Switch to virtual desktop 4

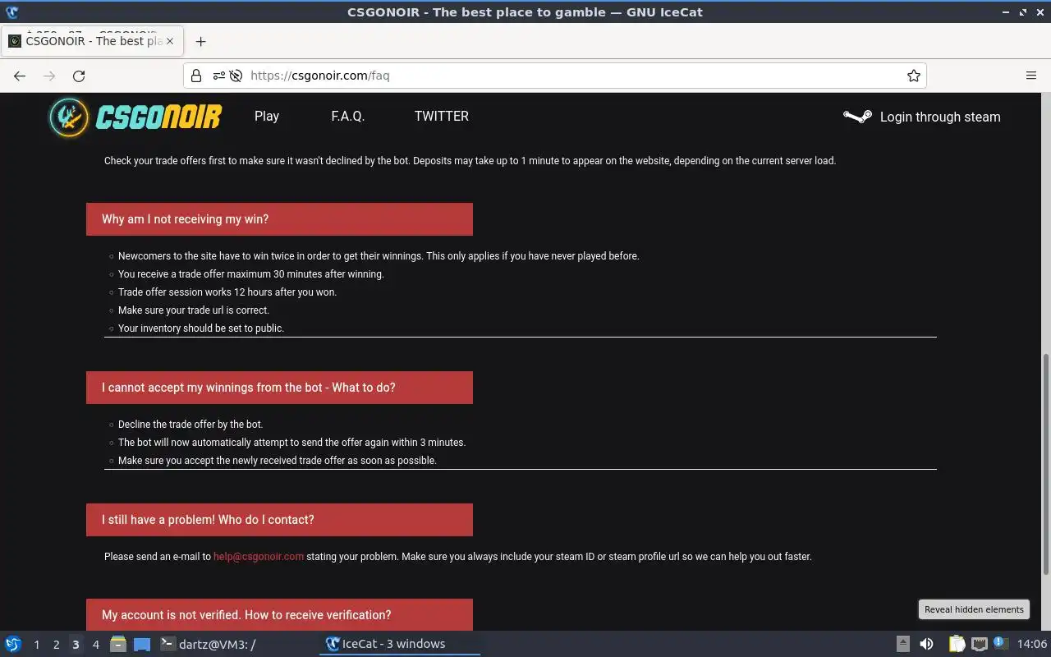coord(95,644)
